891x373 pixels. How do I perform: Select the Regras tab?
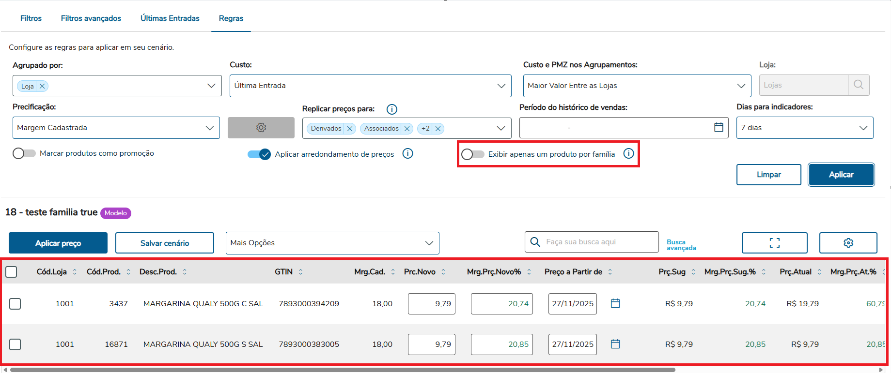[231, 18]
